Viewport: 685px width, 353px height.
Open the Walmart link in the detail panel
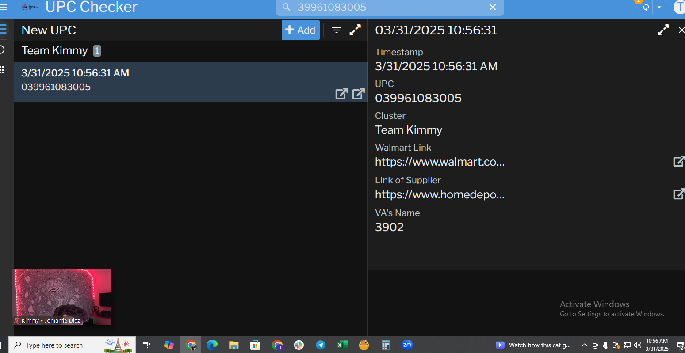pyautogui.click(x=678, y=162)
